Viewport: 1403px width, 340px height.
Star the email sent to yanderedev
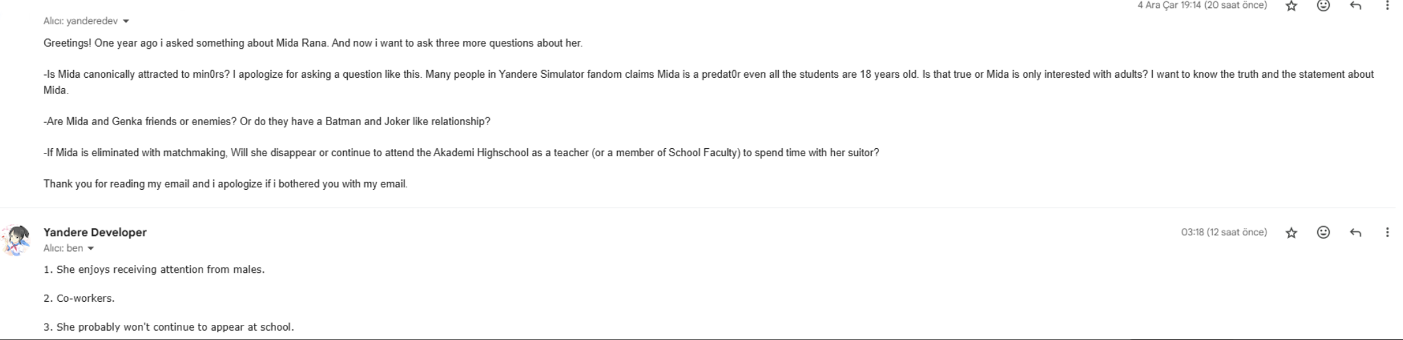point(1291,6)
